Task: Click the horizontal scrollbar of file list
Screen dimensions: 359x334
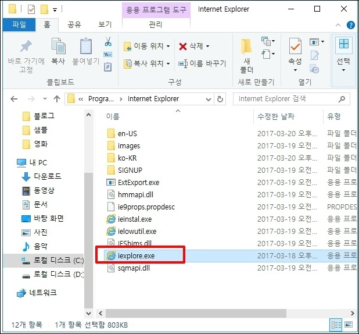Action: click(196, 313)
